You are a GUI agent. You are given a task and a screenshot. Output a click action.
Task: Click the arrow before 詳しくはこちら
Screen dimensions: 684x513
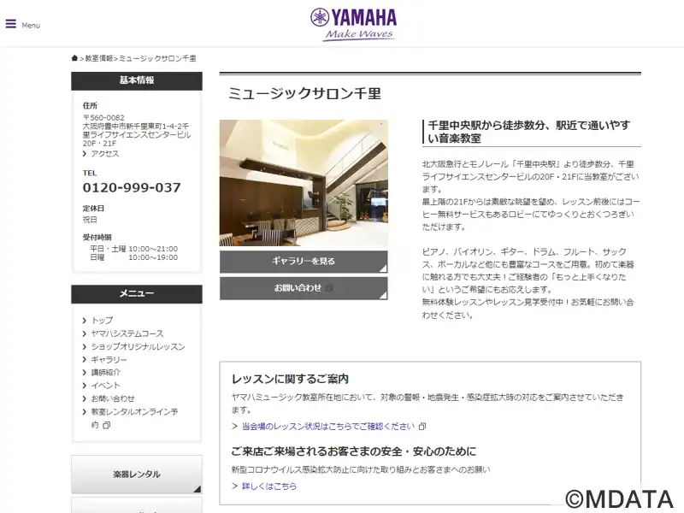point(234,486)
